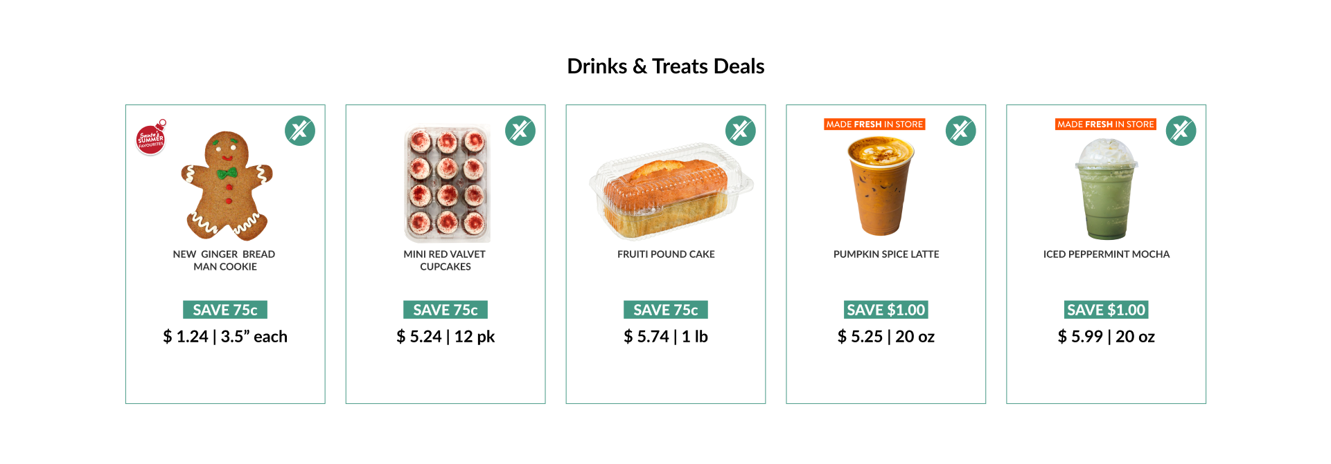Screen dimensions: 1331x464
Task: Select the $5.99 | 20 oz price text
Action: 1107,337
